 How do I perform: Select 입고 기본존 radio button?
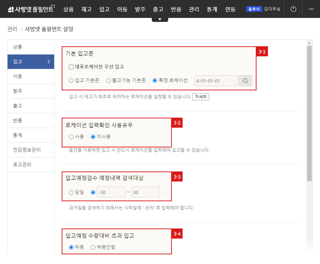71,80
